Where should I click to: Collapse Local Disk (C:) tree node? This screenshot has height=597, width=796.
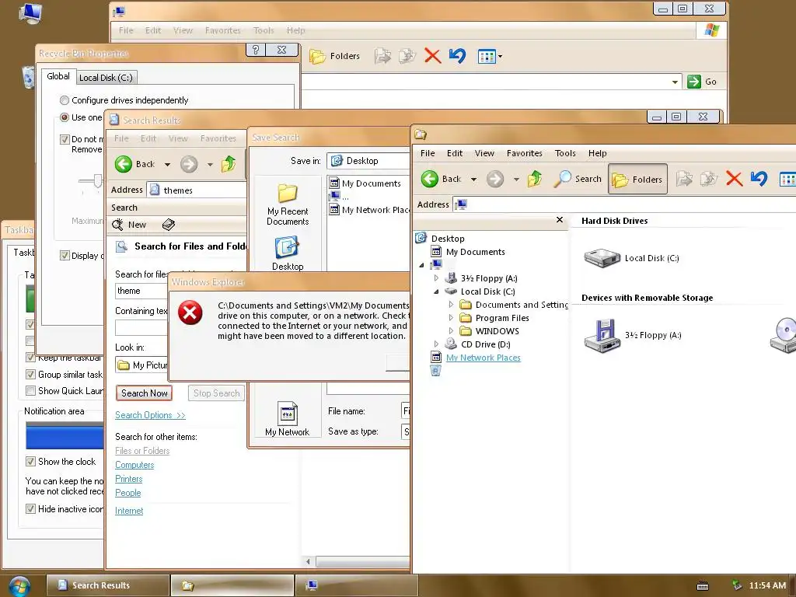click(x=436, y=292)
